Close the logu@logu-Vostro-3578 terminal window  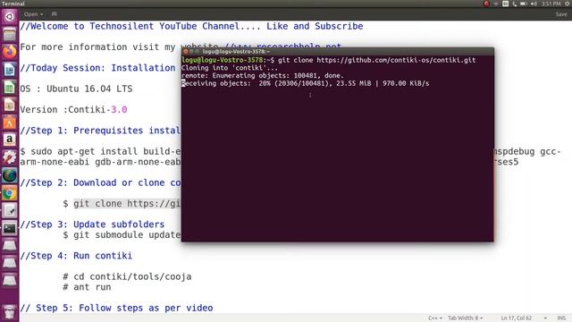click(x=185, y=52)
